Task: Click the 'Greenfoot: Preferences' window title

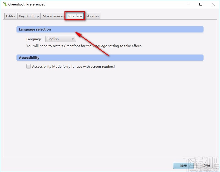Action: click(x=27, y=4)
